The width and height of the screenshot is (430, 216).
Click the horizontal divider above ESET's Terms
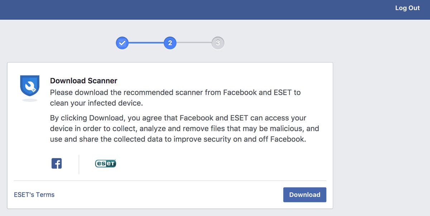170,181
